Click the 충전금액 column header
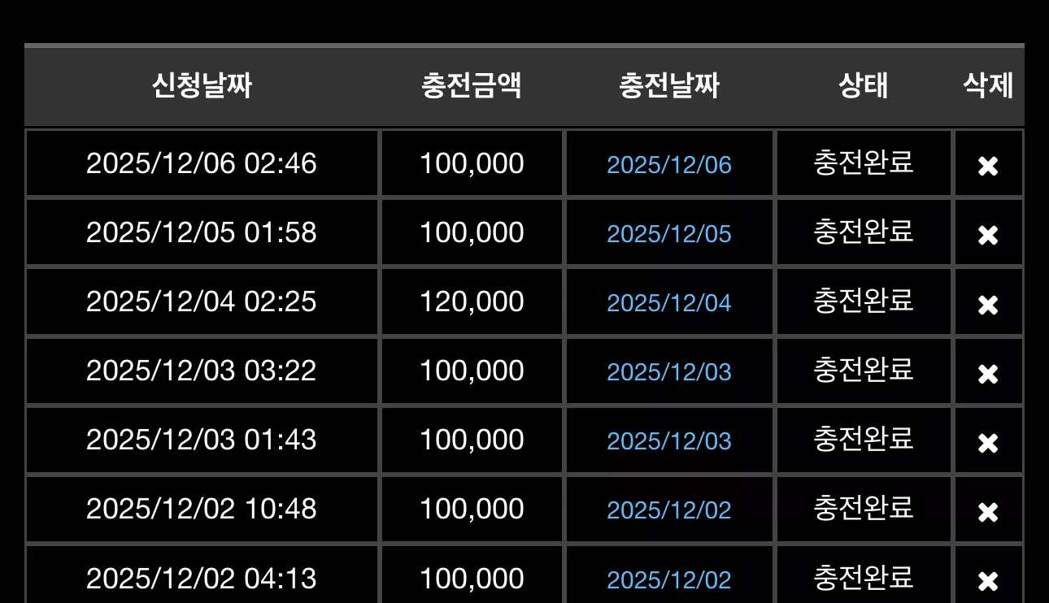 coord(472,85)
